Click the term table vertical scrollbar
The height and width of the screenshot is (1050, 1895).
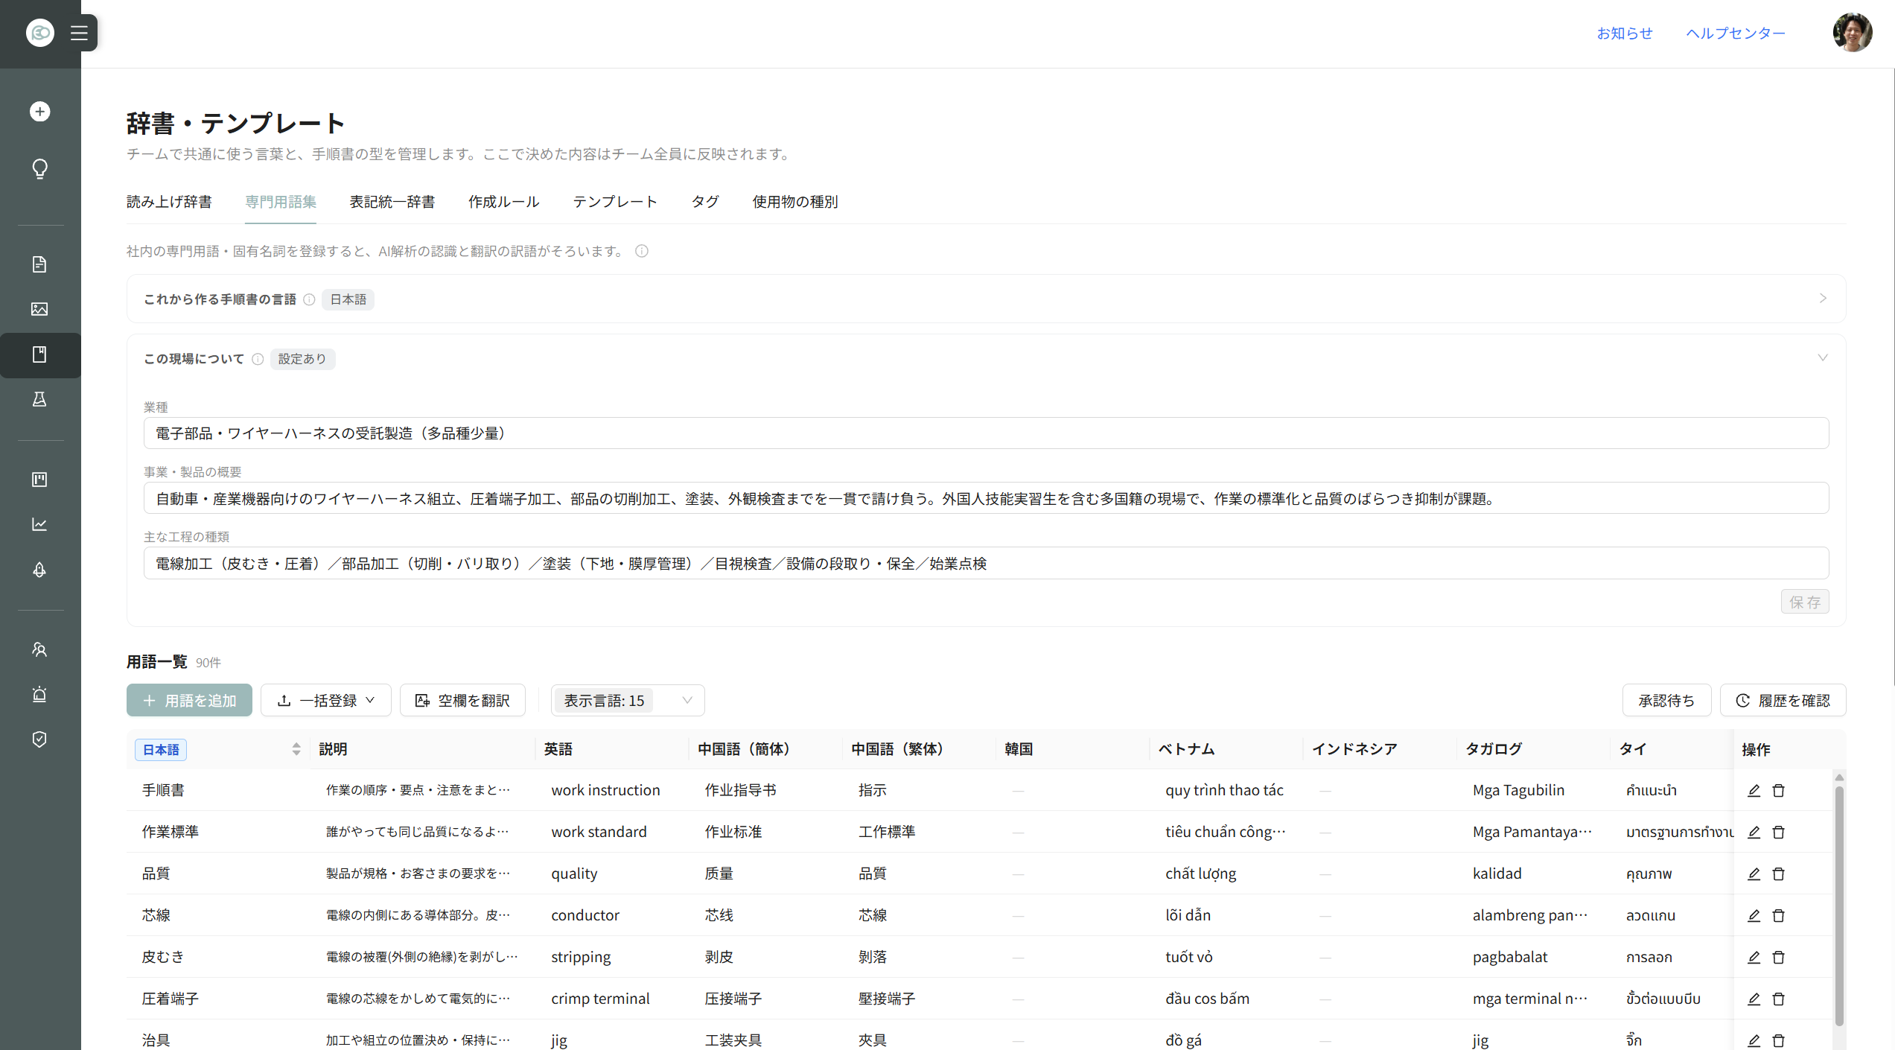point(1839,905)
